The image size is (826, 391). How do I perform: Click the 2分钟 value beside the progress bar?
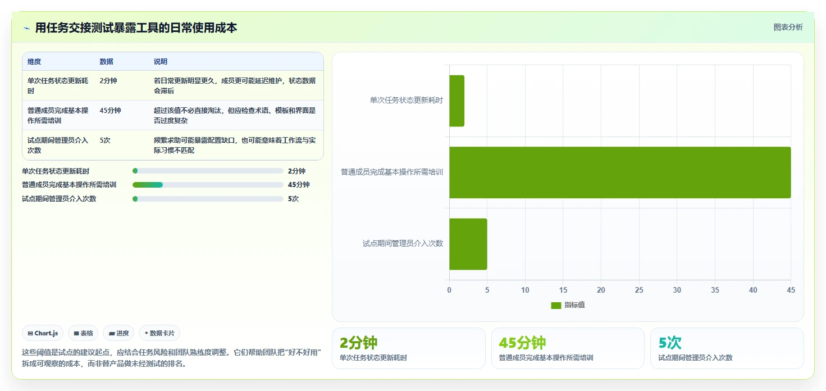point(296,171)
